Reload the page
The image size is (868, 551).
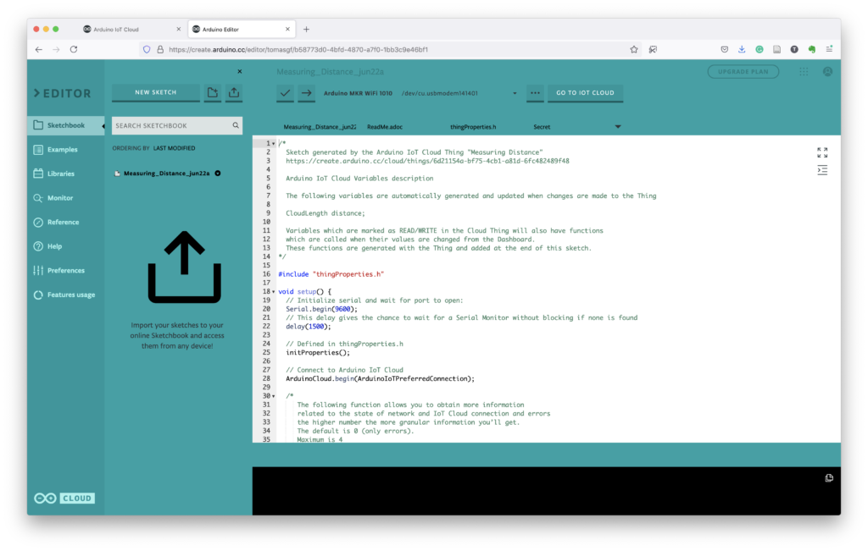74,49
